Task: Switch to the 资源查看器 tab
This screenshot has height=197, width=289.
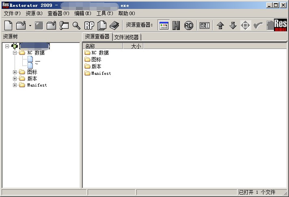Action: (97, 36)
